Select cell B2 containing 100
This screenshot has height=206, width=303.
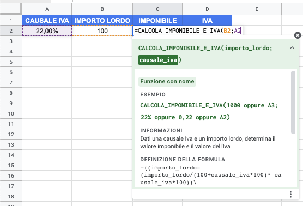click(x=102, y=31)
